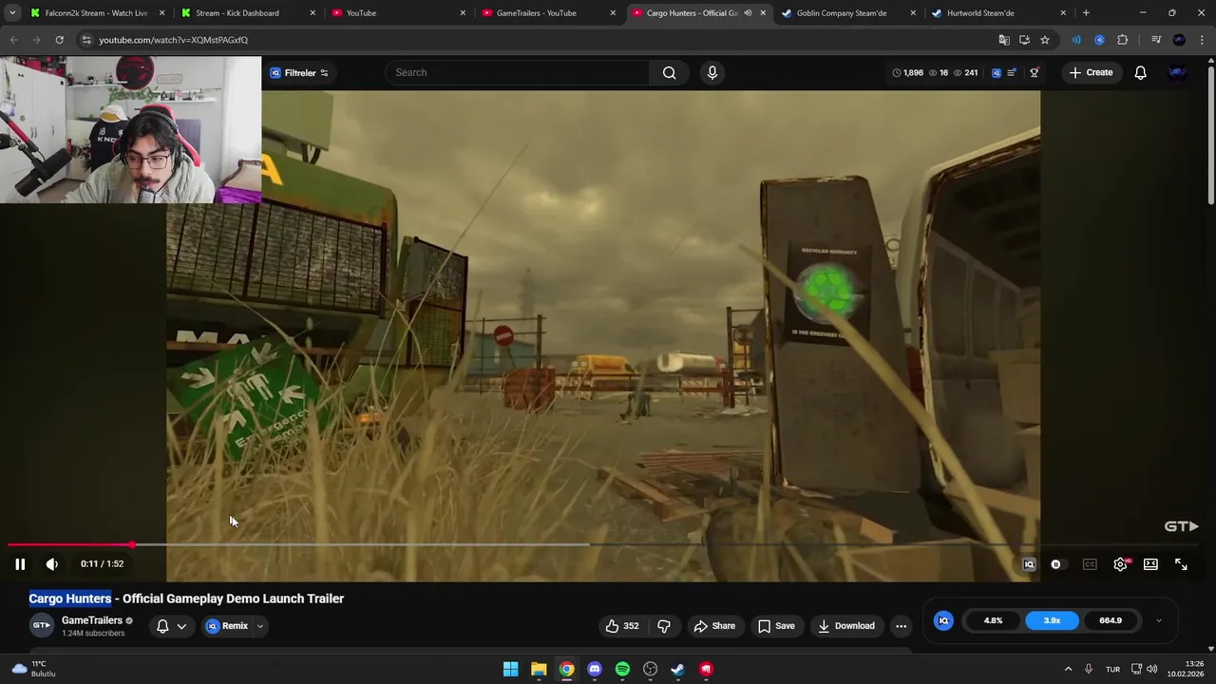Download the video
Viewport: 1216px width, 684px height.
click(846, 626)
